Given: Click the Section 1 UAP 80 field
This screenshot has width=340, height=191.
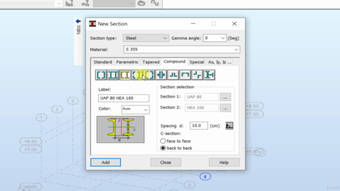Looking at the screenshot, I should (x=202, y=97).
